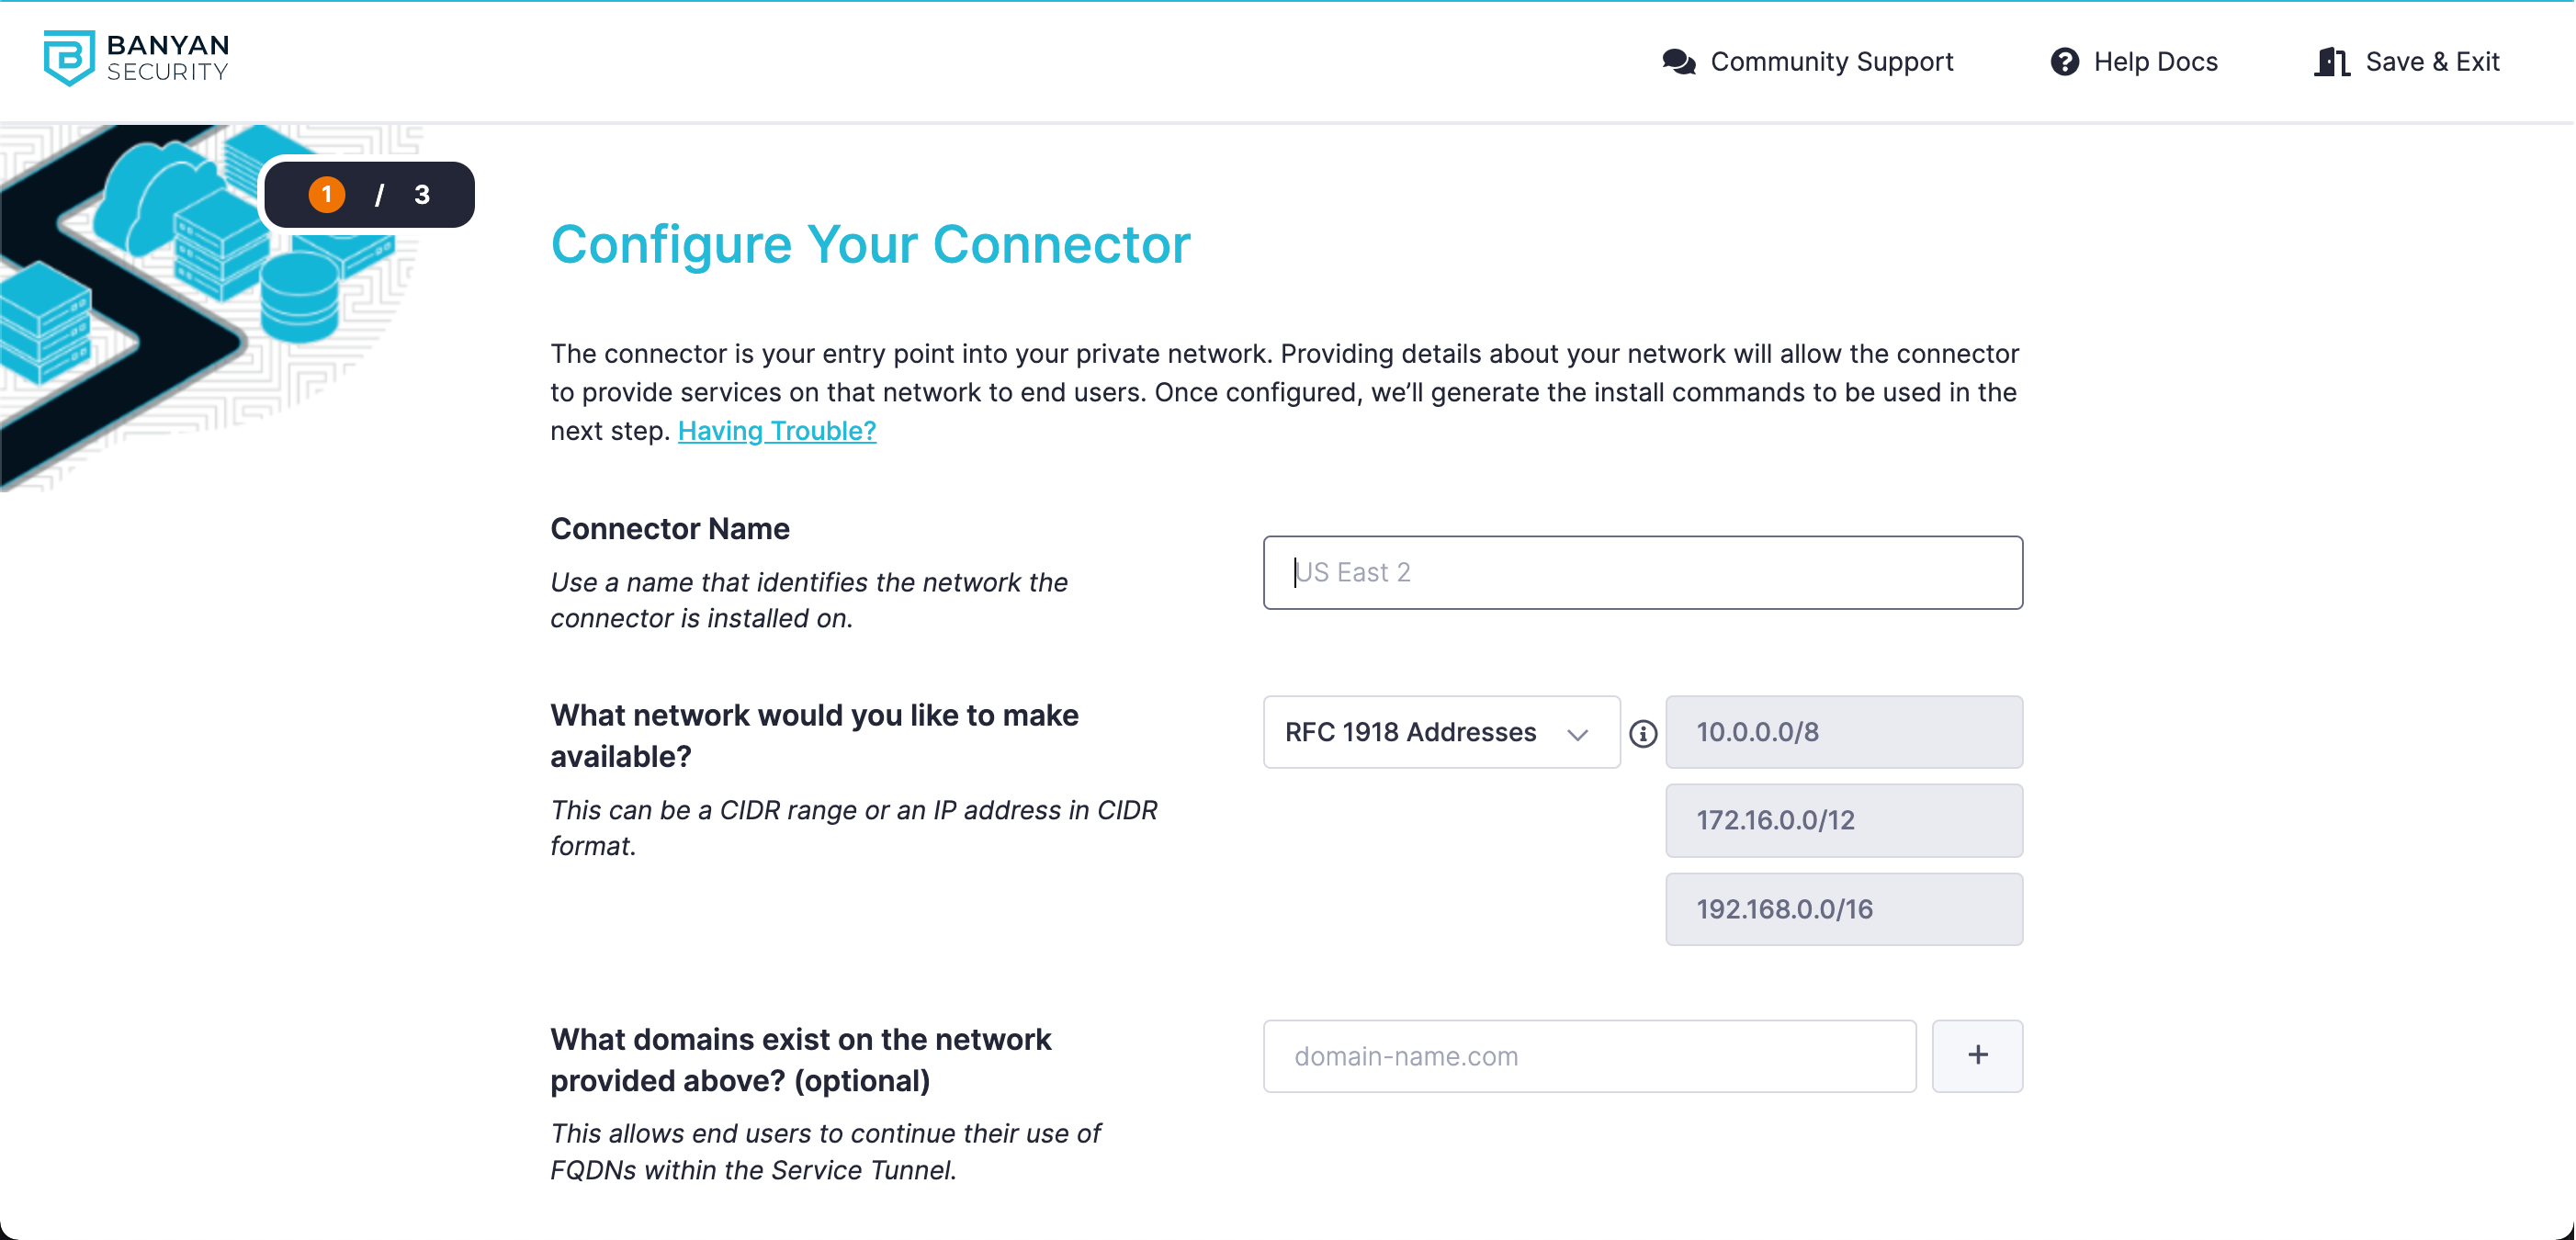2576x1240 pixels.
Task: Open the Having Trouble? link
Action: [777, 431]
